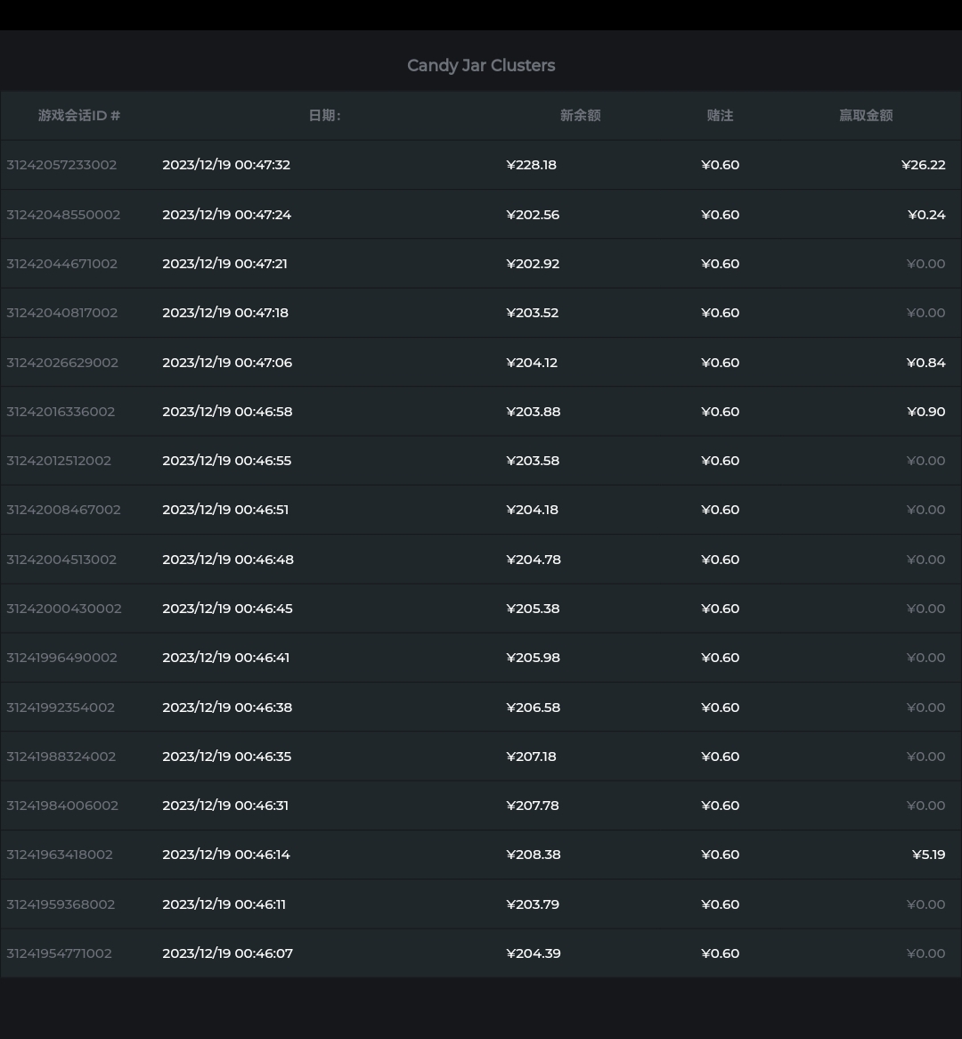Click the 游戏会话ID # column header
Viewport: 962px width, 1039px height.
[x=79, y=115]
